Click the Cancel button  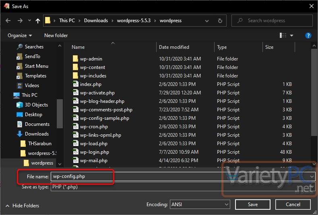point(293,204)
